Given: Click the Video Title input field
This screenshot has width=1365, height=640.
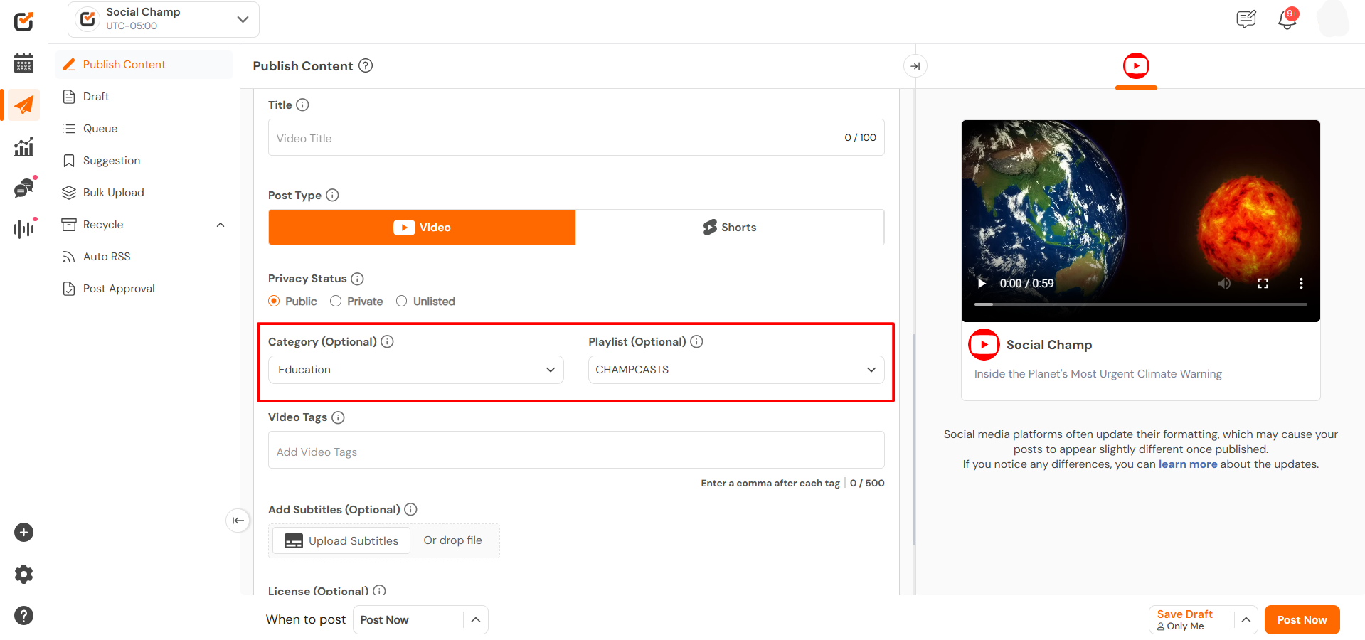Looking at the screenshot, I should pyautogui.click(x=555, y=138).
